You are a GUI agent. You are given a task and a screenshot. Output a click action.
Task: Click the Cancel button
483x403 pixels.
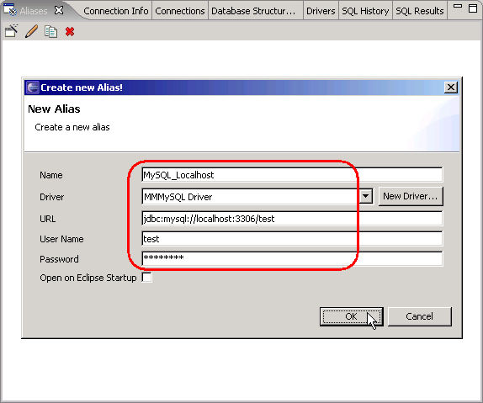tap(419, 316)
